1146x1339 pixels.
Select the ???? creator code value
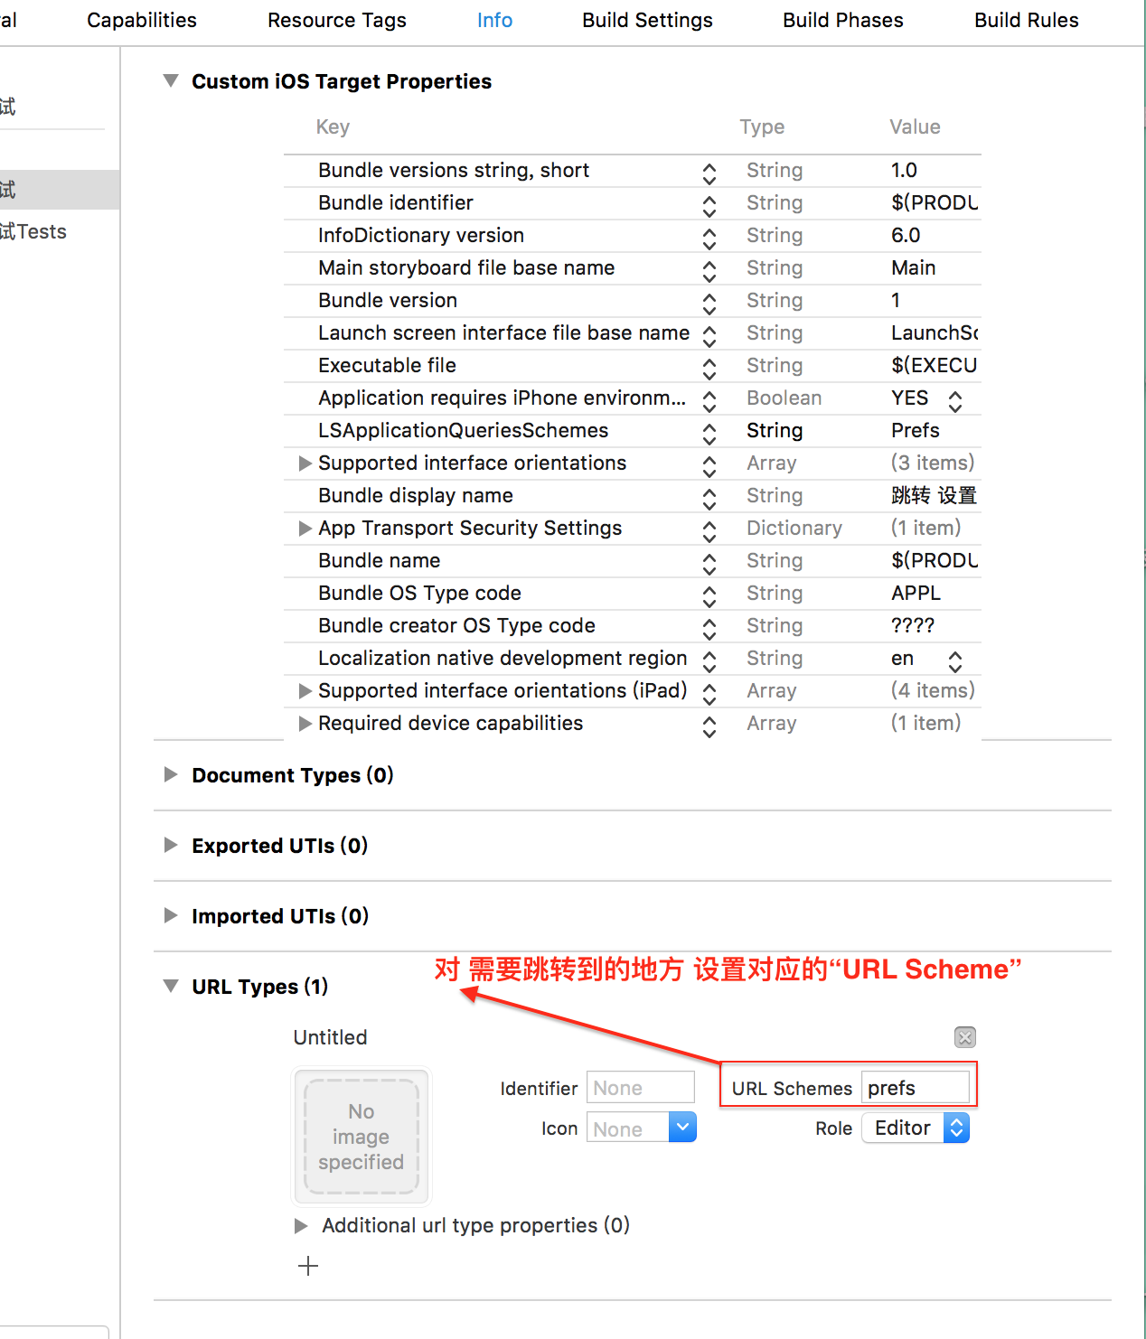point(913,625)
